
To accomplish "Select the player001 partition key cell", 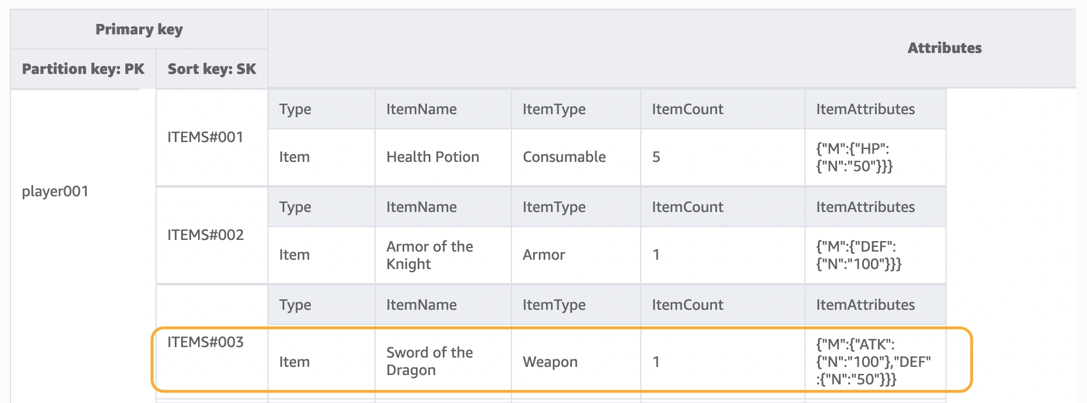I will coord(55,191).
